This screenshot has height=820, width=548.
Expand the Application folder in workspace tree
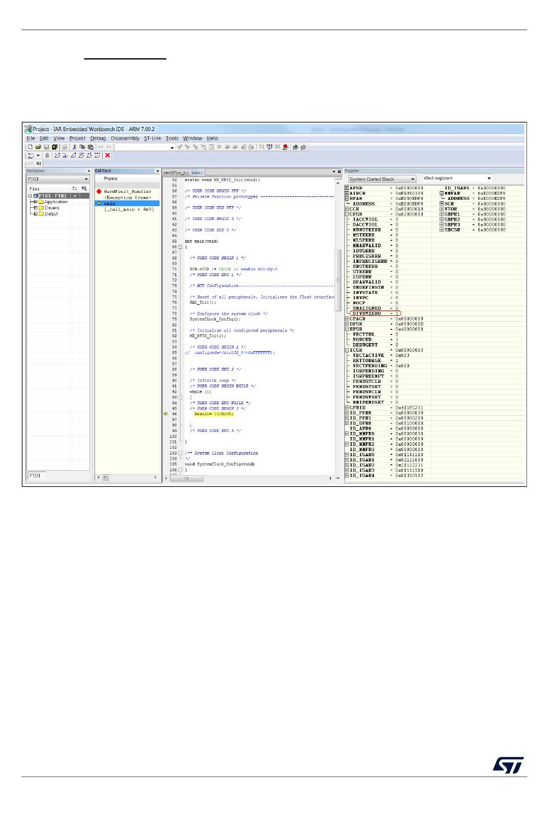[35, 202]
